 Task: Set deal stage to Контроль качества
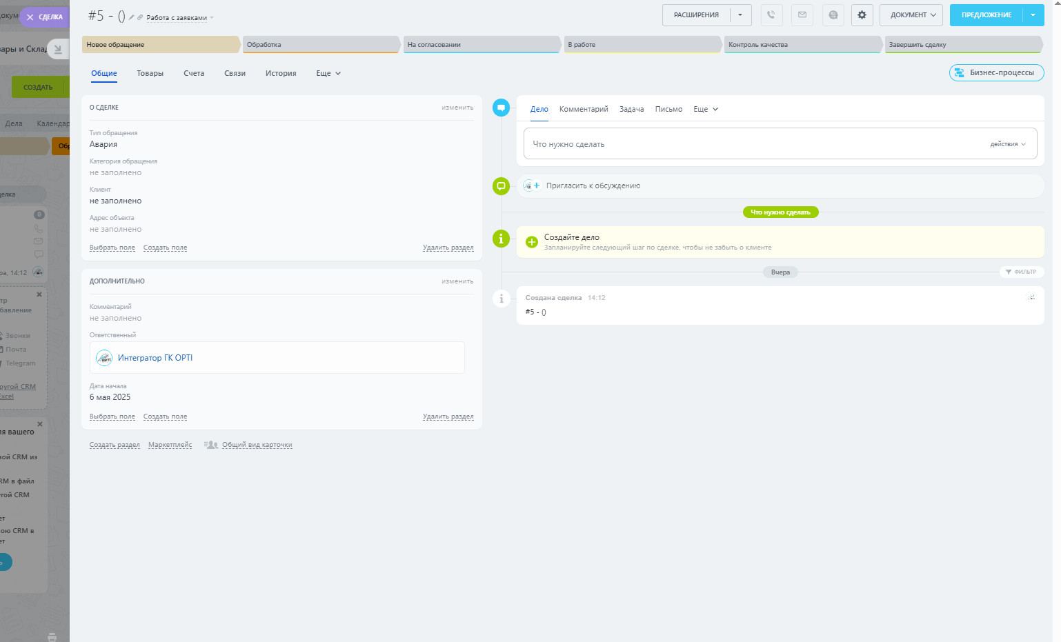tap(802, 45)
